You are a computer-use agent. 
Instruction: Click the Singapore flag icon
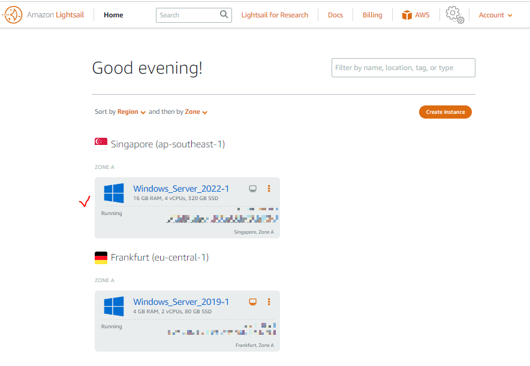(x=101, y=144)
